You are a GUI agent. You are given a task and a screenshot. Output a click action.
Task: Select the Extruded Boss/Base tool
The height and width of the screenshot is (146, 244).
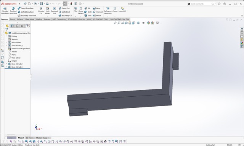[x=5, y=11]
